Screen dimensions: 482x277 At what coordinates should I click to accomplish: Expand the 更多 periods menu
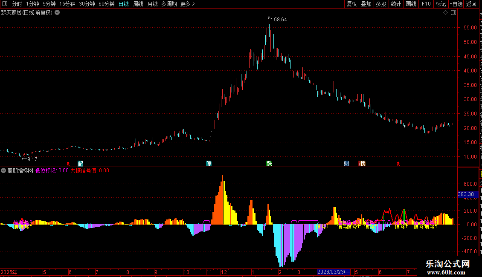188,4
